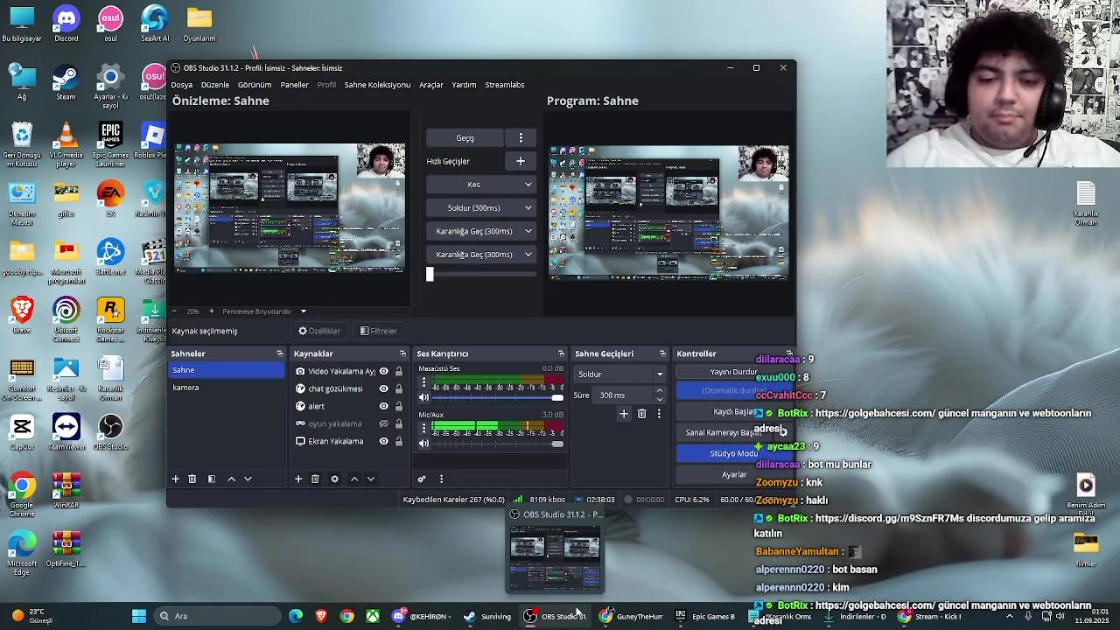Move the source up in the Kaynaklar toolbar
1120x630 pixels.
point(354,479)
